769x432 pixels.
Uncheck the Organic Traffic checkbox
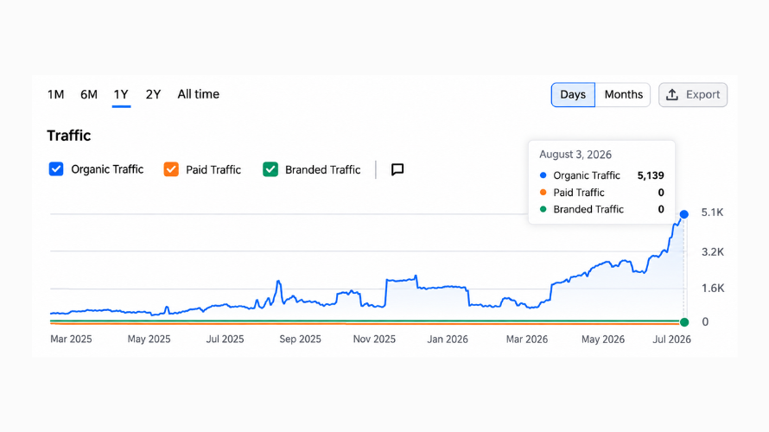point(56,169)
